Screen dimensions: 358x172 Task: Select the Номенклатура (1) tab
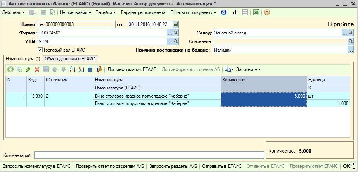[23, 59]
